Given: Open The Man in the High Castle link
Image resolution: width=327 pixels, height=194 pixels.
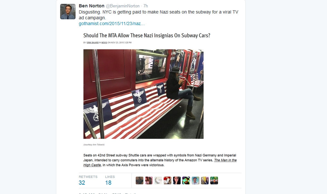Looking at the screenshot, I should click(160, 162).
